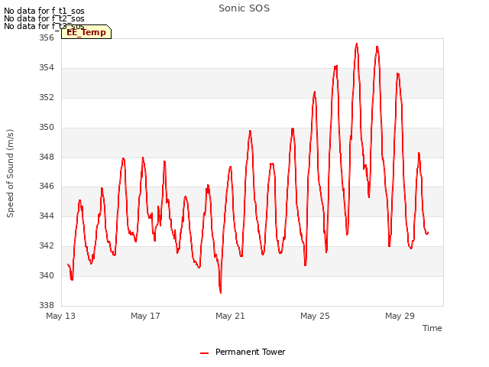Click the 346 y-axis tick label

(x=47, y=187)
